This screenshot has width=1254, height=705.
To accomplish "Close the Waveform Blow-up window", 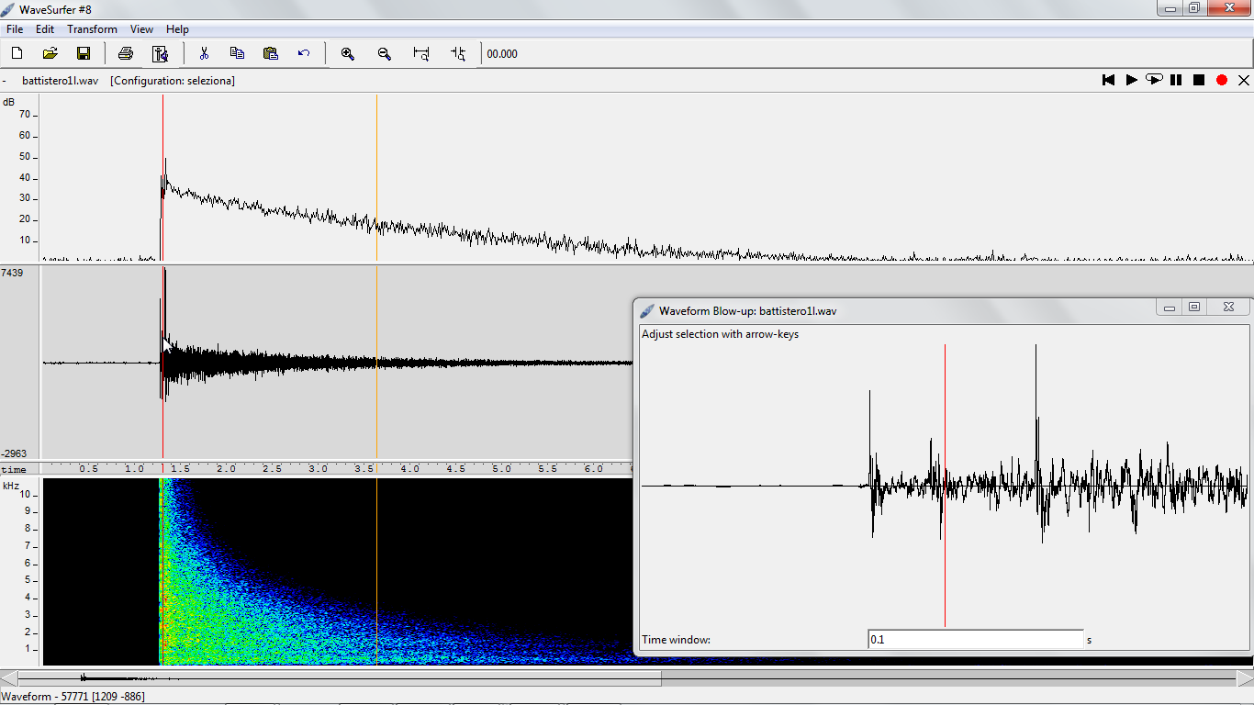I will 1228,308.
